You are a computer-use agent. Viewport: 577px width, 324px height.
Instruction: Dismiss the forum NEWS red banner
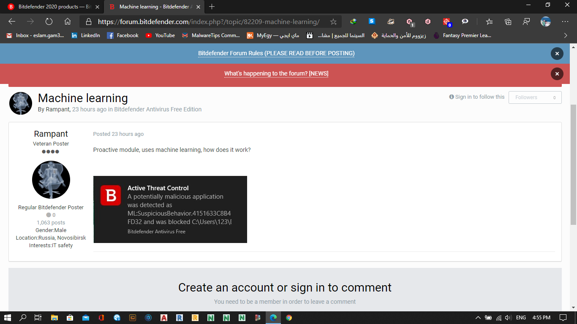click(557, 74)
